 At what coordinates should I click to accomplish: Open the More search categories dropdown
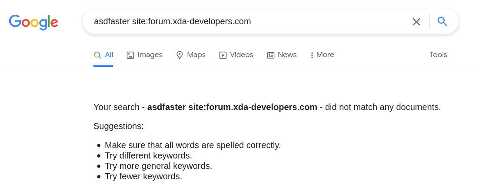(x=322, y=55)
